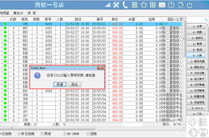Viewport: 209px width, 138px height.
Task: Click green status dot of STK row
Action: pyautogui.click(x=5, y=120)
